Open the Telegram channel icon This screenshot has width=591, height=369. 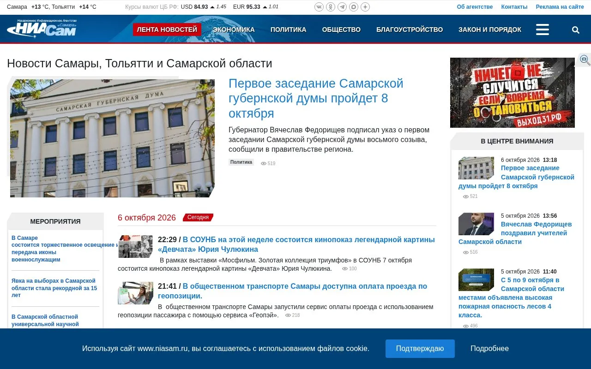pyautogui.click(x=342, y=7)
